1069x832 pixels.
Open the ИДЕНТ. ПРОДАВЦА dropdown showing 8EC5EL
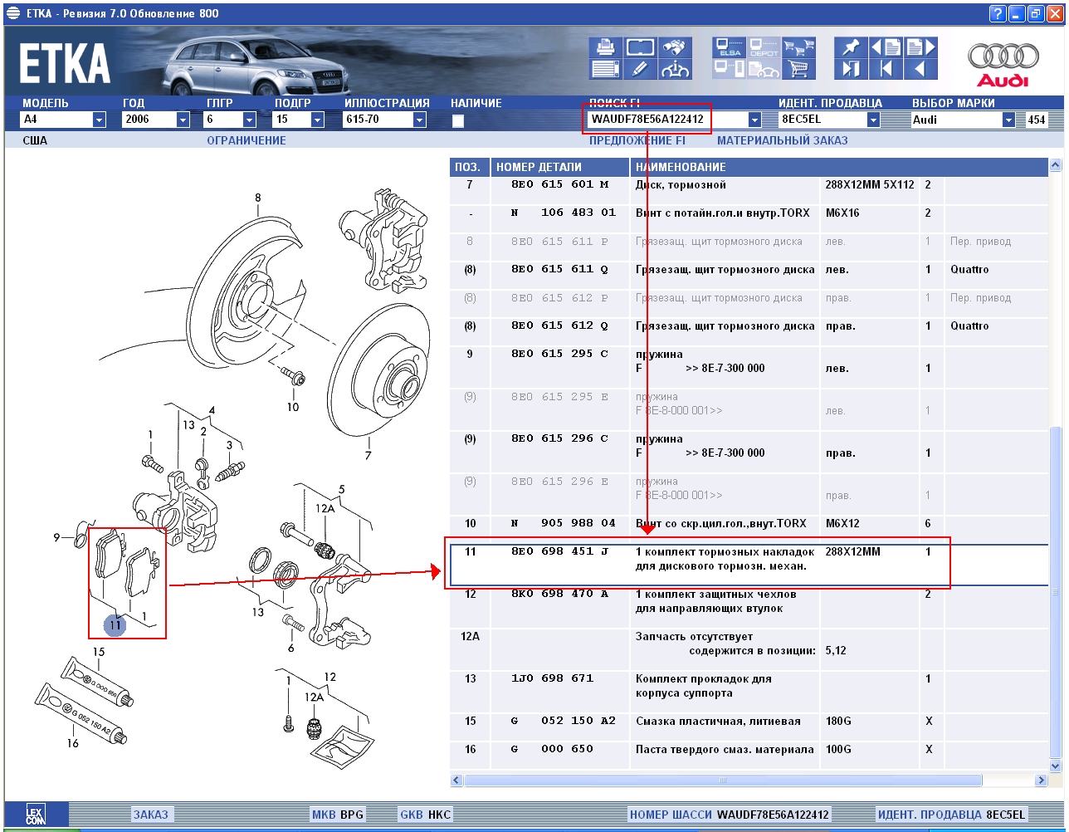pos(828,120)
